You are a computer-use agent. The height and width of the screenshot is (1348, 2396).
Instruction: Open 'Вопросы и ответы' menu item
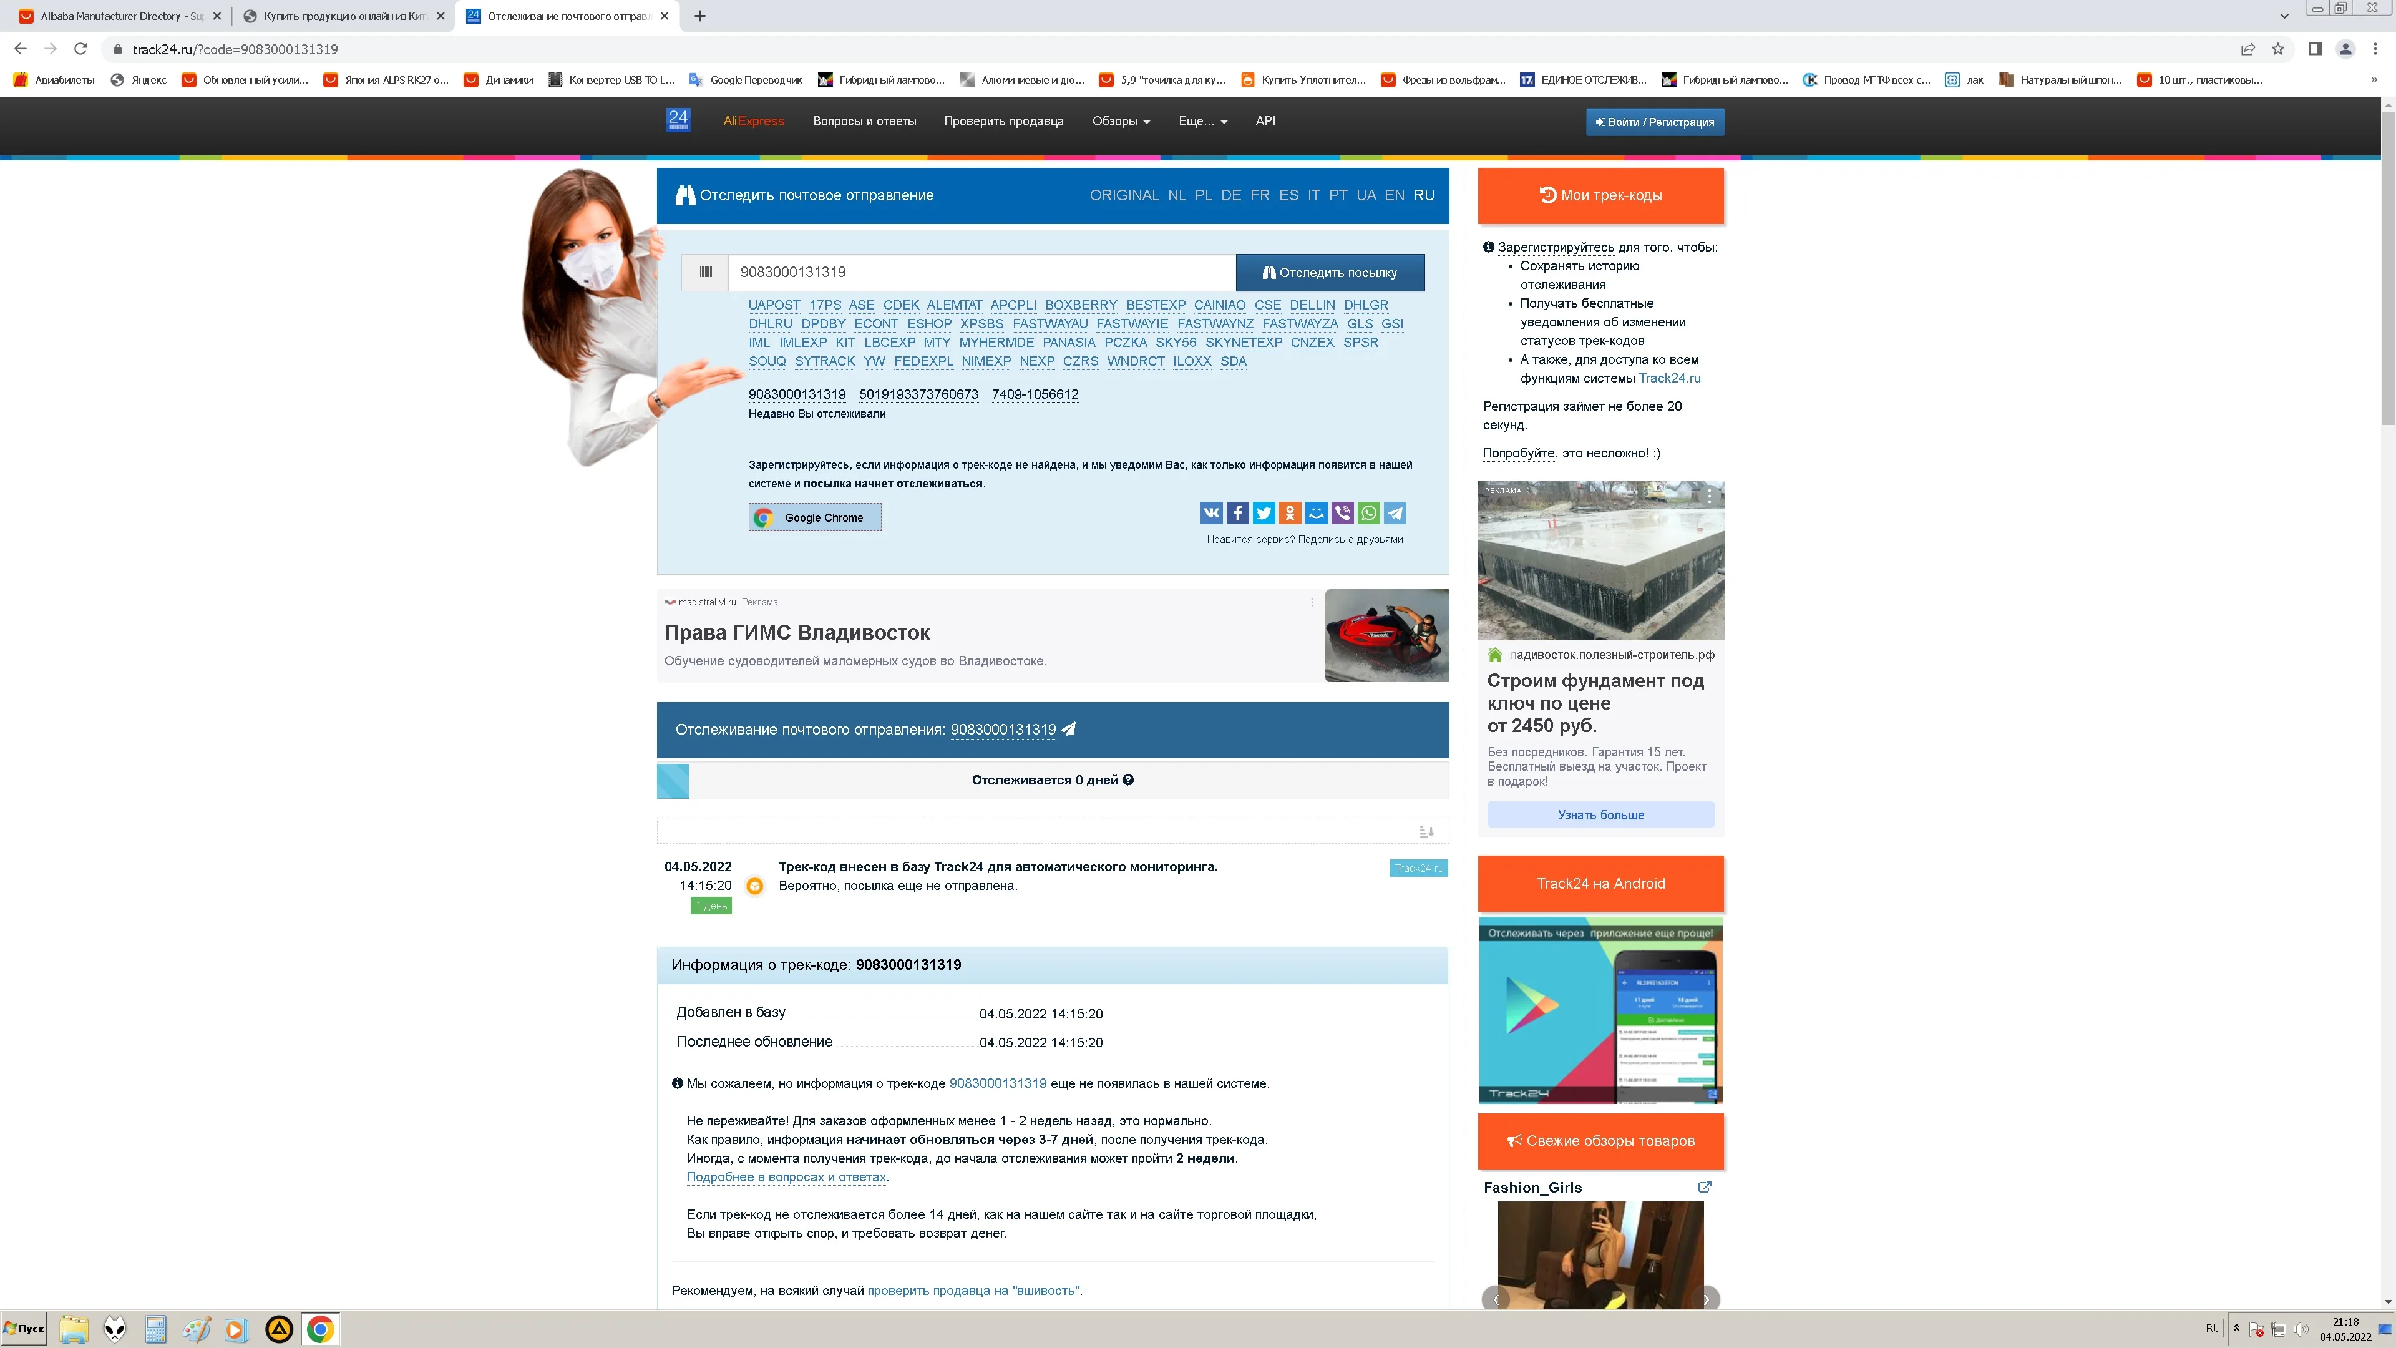click(x=864, y=121)
